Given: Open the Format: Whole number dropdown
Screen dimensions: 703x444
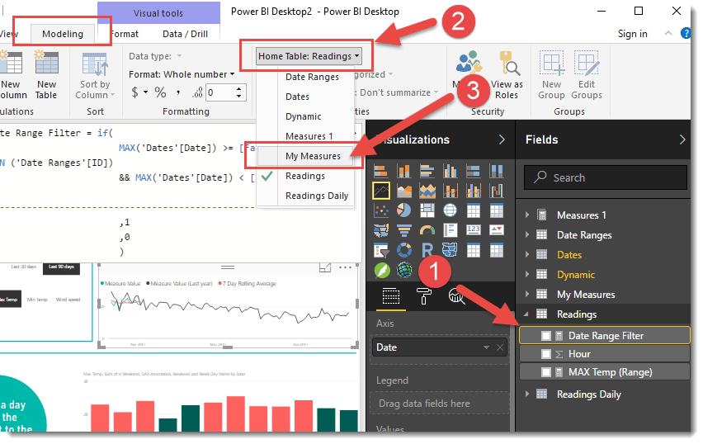Looking at the screenshot, I should pos(182,74).
